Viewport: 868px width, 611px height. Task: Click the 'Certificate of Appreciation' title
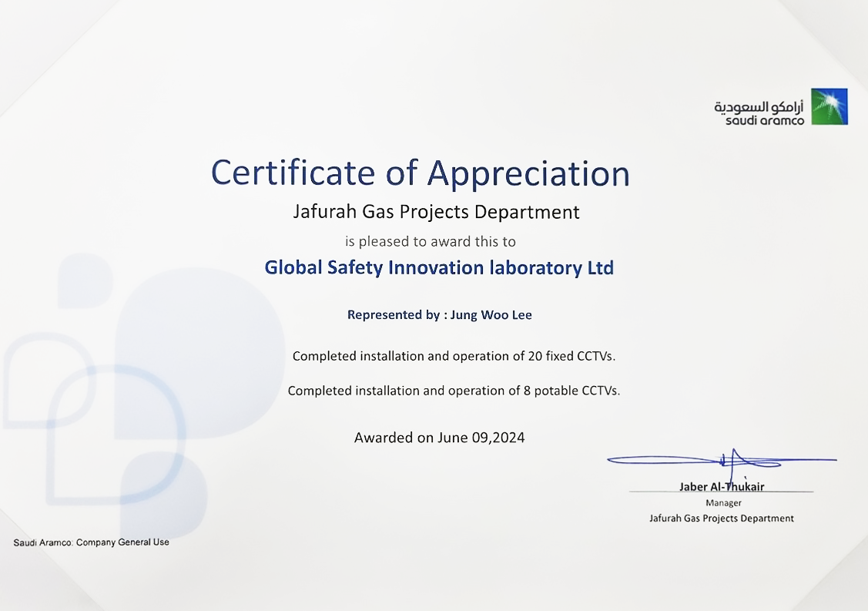coord(421,173)
